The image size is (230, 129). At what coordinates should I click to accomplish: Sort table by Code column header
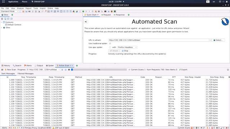143,77
